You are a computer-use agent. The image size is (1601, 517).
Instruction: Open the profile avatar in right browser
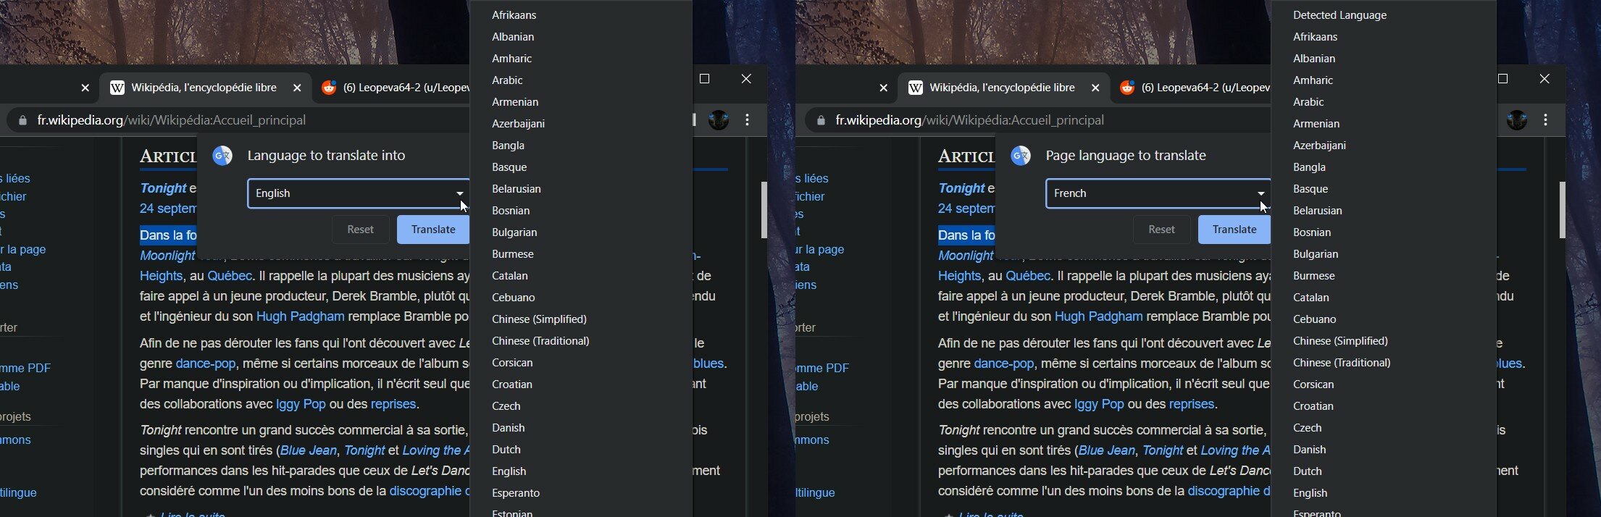1516,120
